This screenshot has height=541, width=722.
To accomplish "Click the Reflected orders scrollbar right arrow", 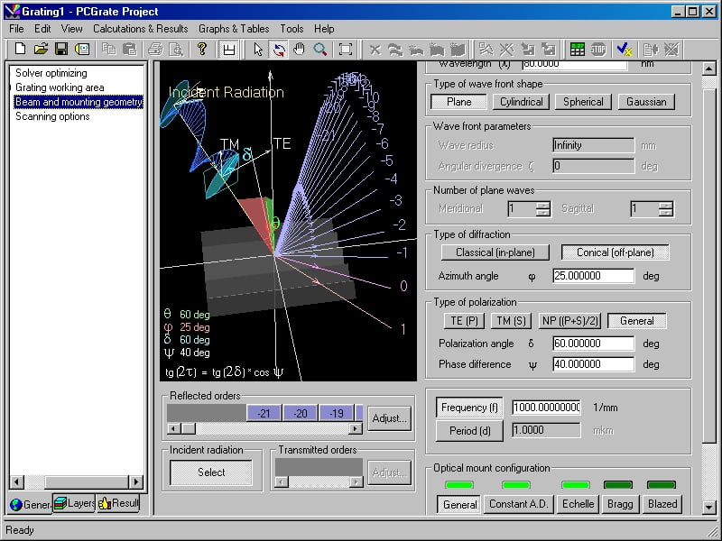I will tap(355, 429).
